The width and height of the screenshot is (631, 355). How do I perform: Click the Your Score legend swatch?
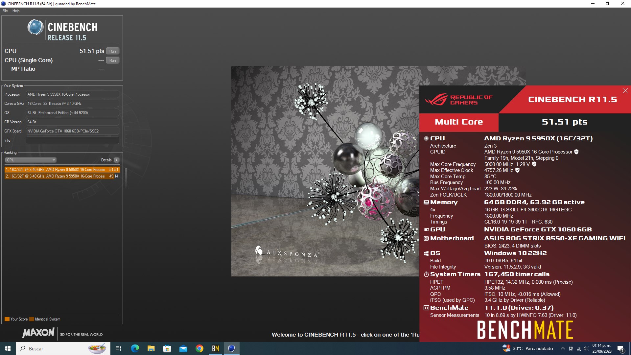pos(7,319)
